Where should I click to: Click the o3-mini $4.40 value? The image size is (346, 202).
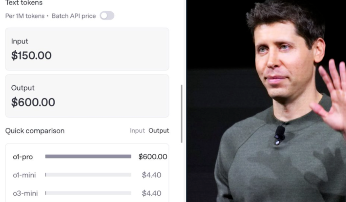[151, 193]
